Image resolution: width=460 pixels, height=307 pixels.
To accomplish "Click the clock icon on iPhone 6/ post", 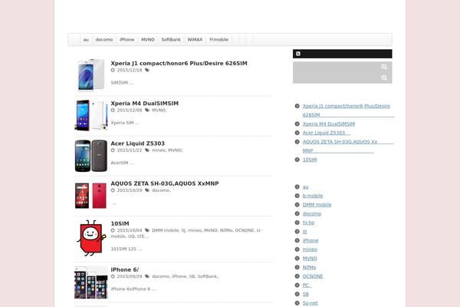I will (113, 276).
